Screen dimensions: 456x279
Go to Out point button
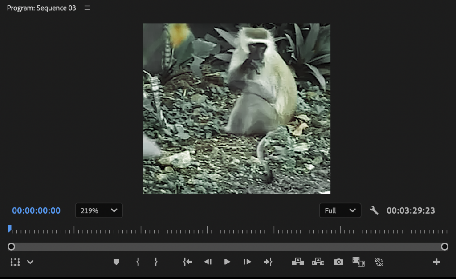tap(268, 262)
